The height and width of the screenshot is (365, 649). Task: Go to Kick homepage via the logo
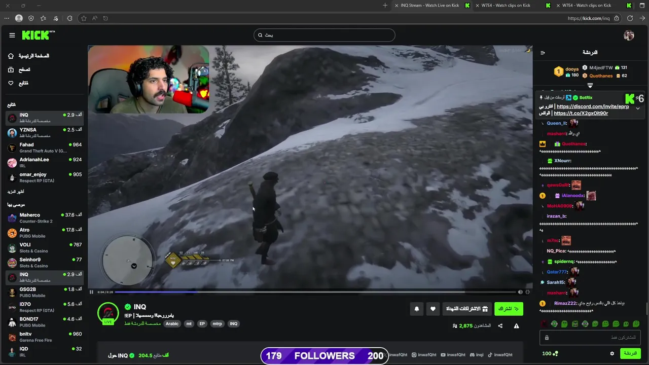click(38, 35)
